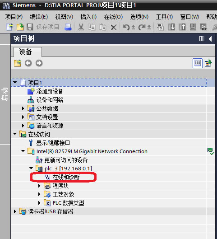Open project via the folder toolbar icon
The height and width of the screenshot is (239, 217).
(20, 27)
